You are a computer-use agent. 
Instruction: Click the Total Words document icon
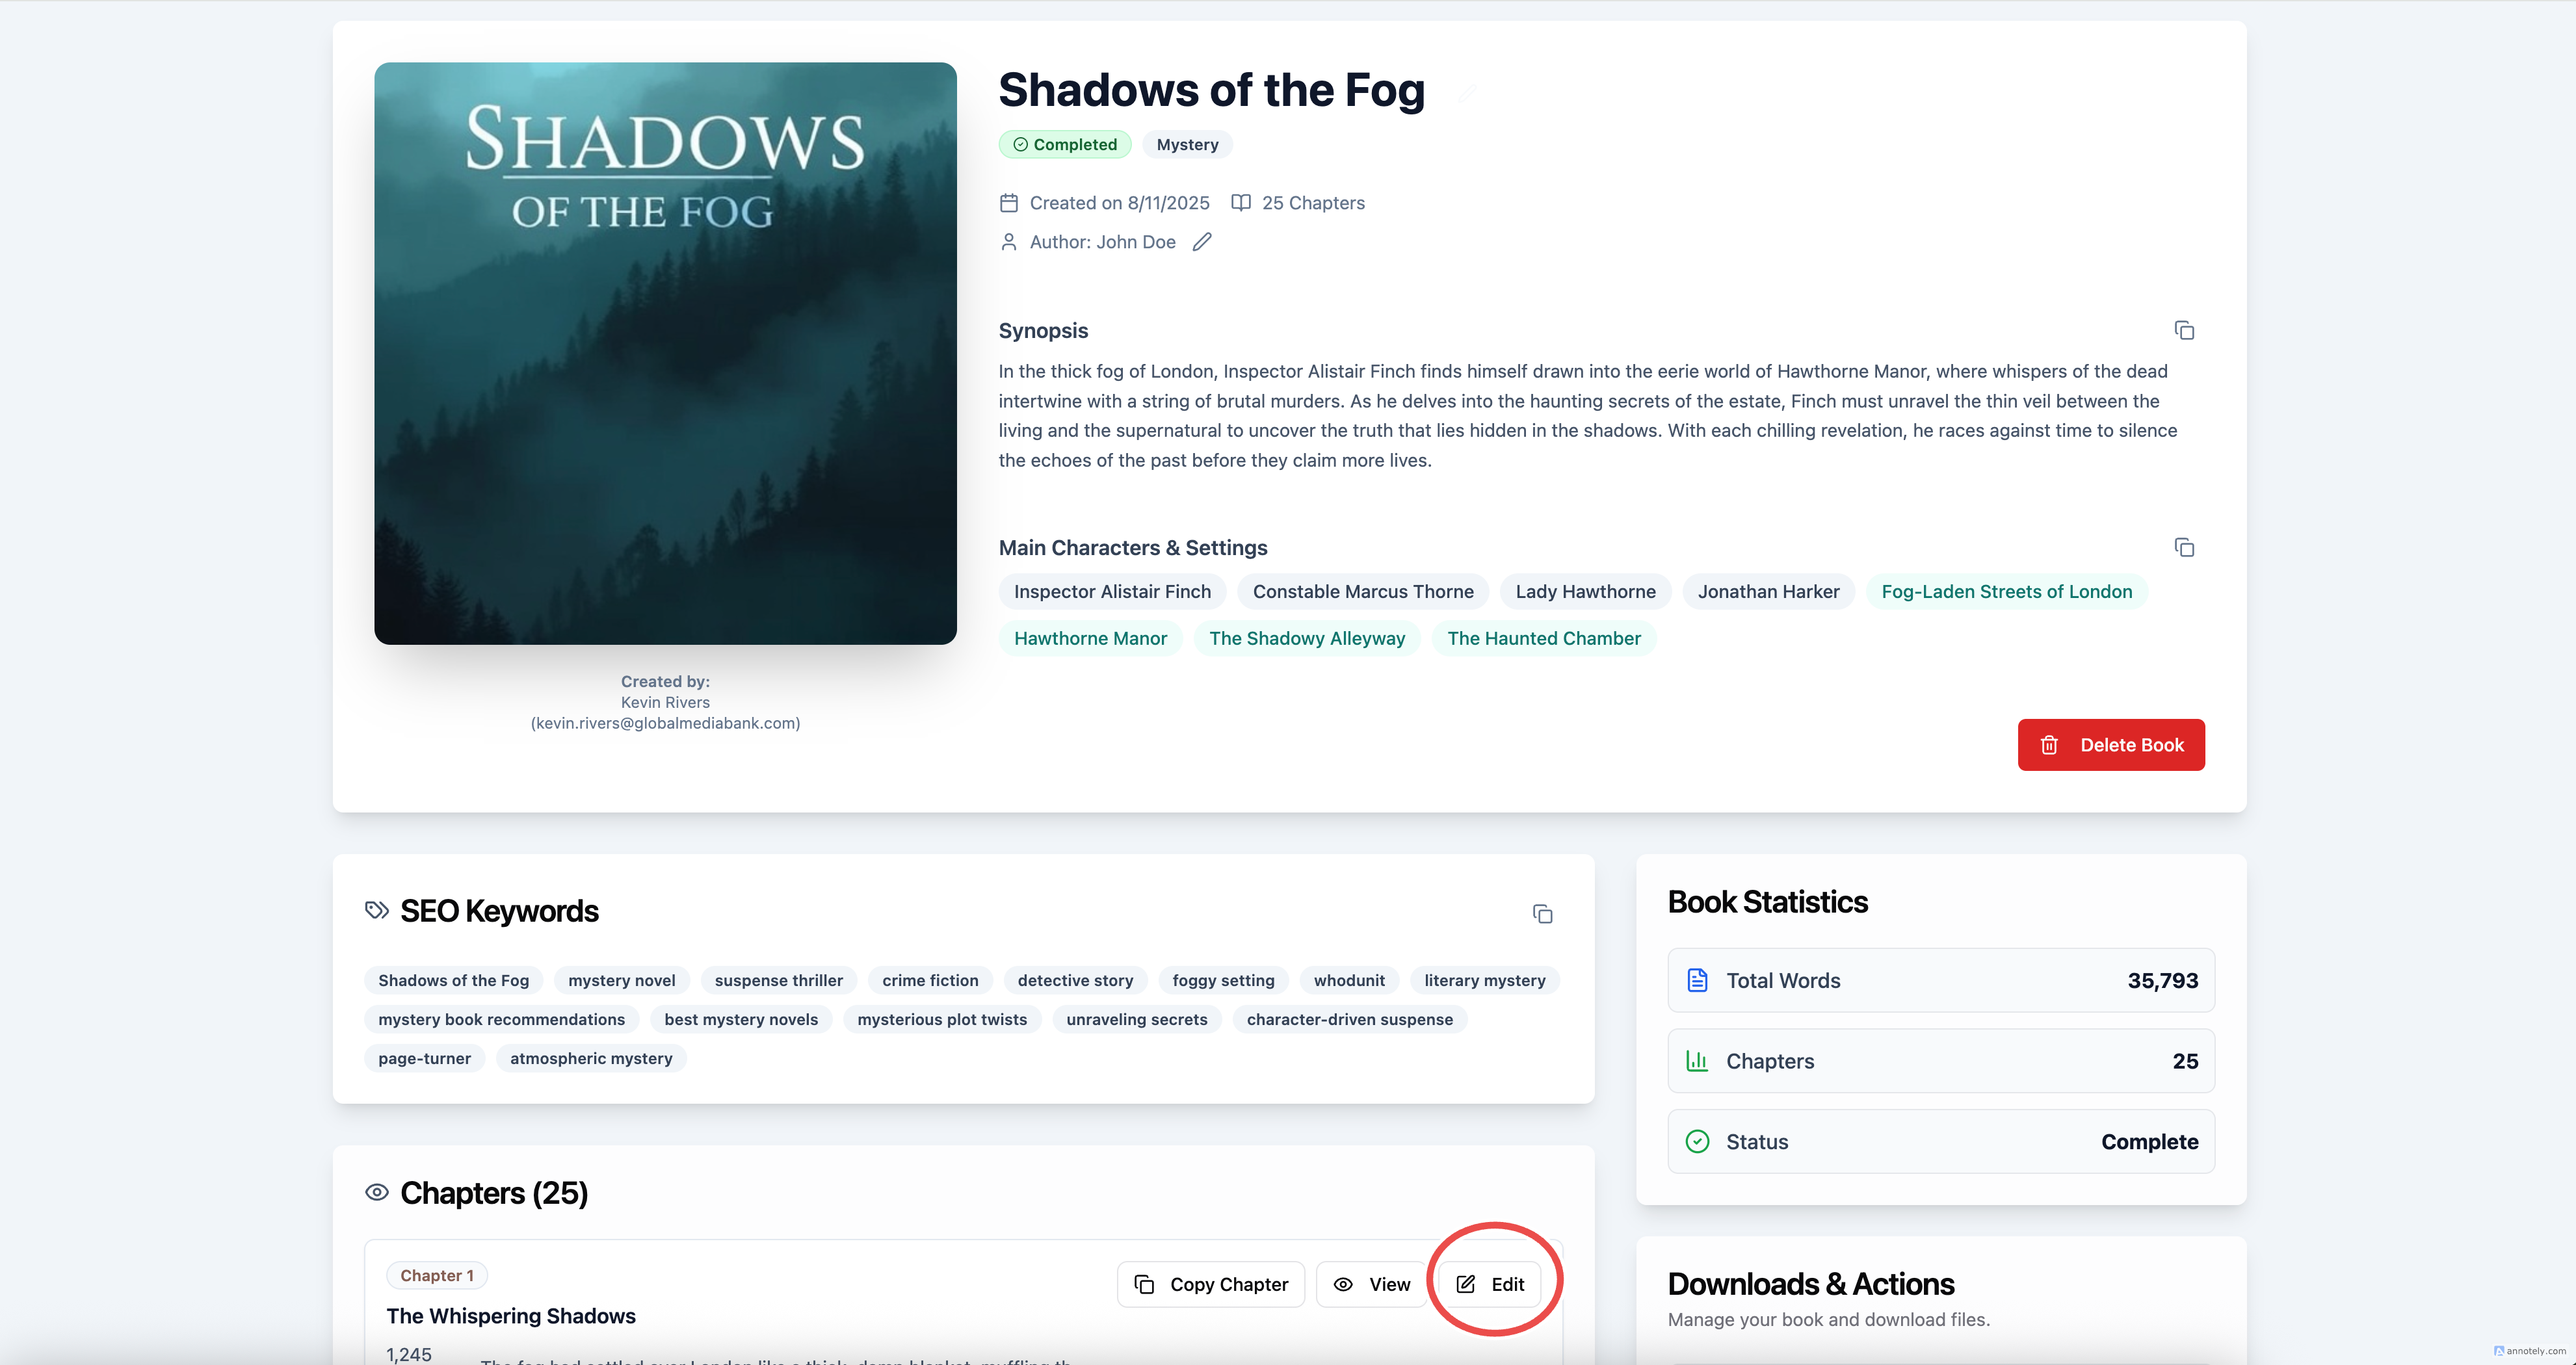(1697, 980)
